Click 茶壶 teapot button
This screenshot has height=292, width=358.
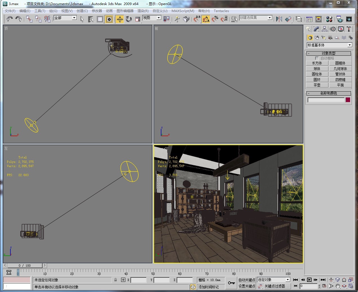pos(317,85)
